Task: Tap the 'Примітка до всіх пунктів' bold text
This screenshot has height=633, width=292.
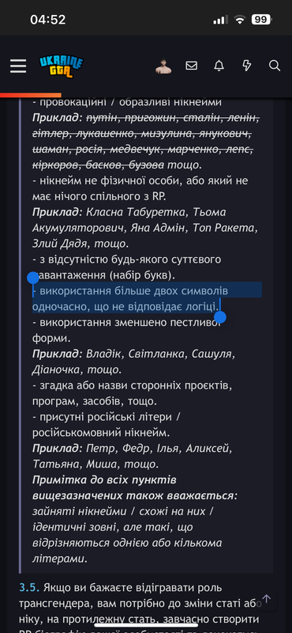Action: [104, 480]
